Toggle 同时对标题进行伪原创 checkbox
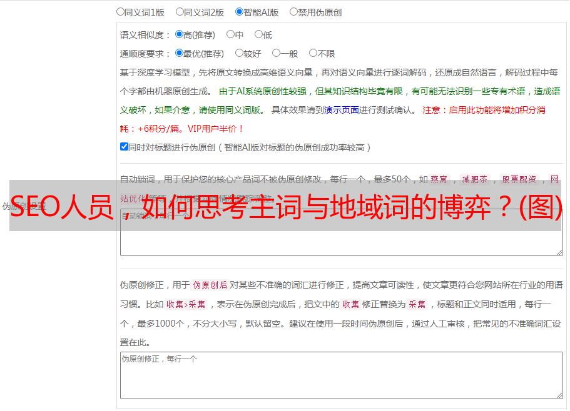 tap(124, 147)
